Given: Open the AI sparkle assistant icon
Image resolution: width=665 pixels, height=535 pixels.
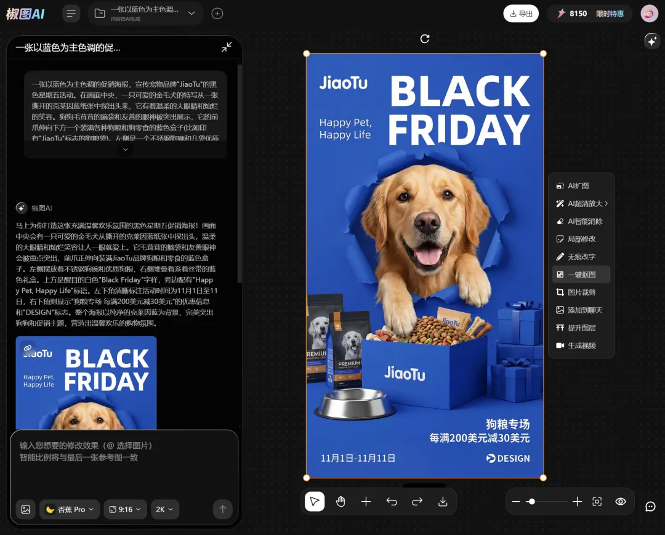Looking at the screenshot, I should coord(651,41).
